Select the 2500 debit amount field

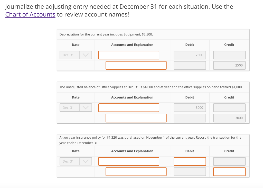click(190, 55)
